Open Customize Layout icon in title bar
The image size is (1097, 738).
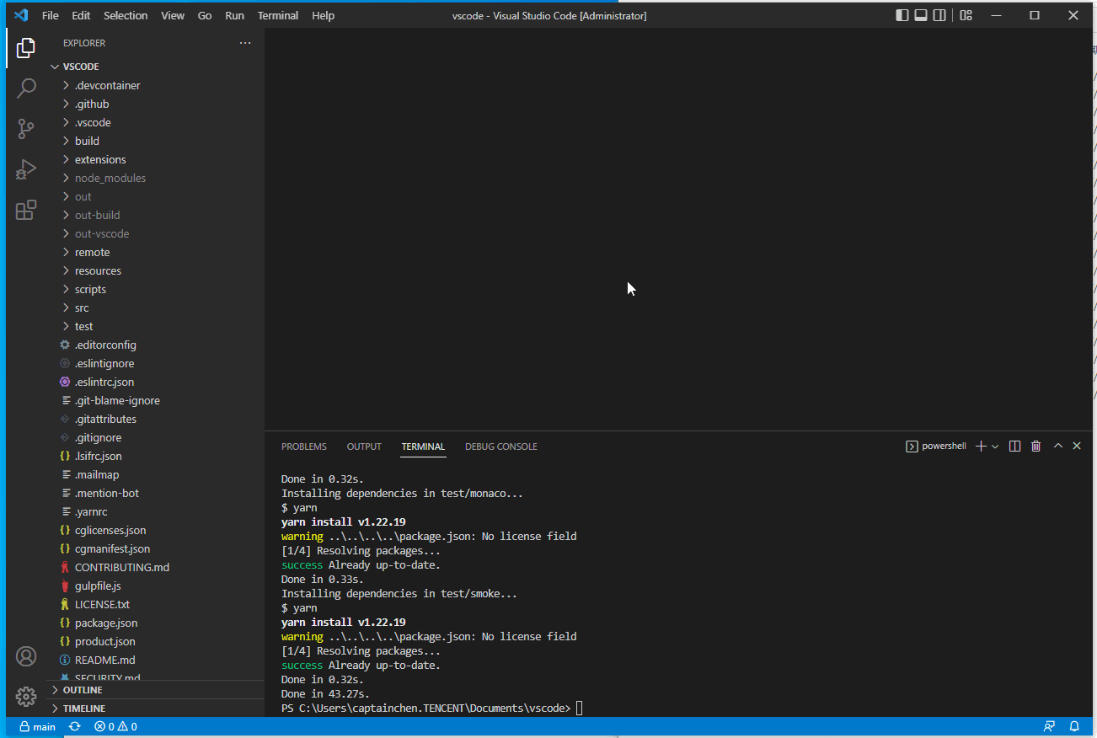pyautogui.click(x=966, y=15)
